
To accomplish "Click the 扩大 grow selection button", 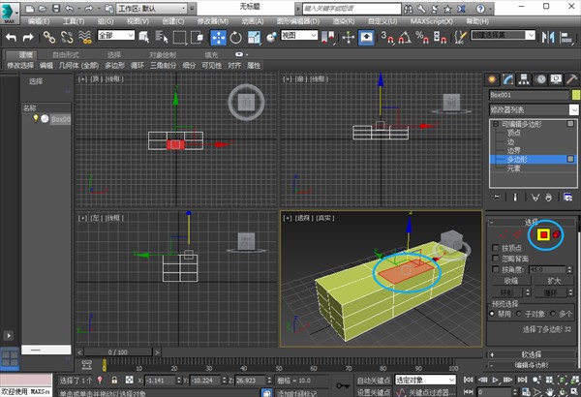I will click(x=554, y=280).
